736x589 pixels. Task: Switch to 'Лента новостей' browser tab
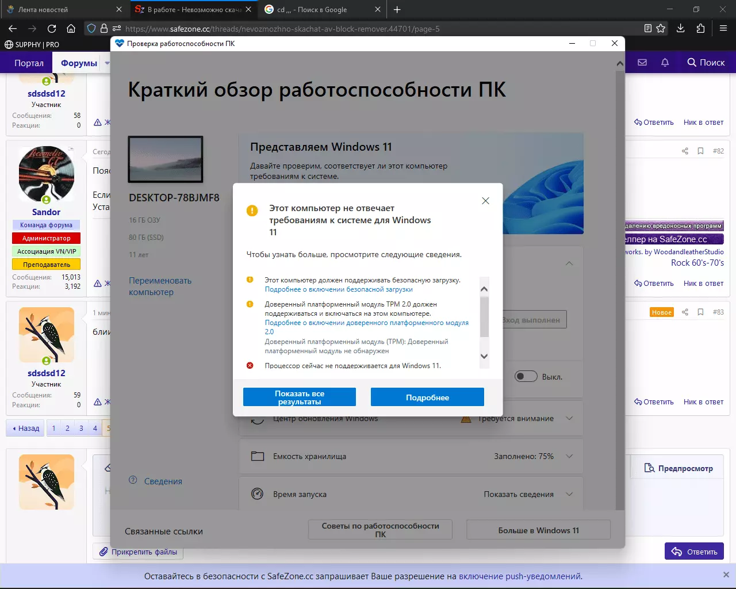tap(63, 9)
